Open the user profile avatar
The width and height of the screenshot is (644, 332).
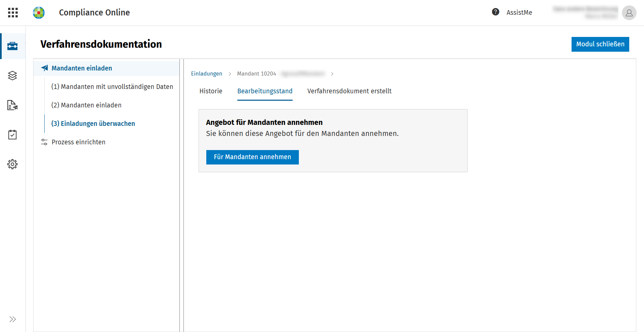629,13
